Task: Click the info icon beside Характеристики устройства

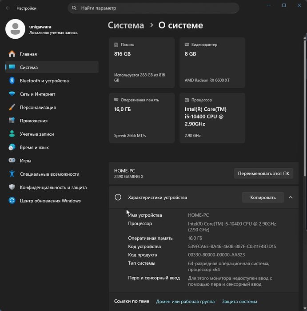Action: [118, 197]
